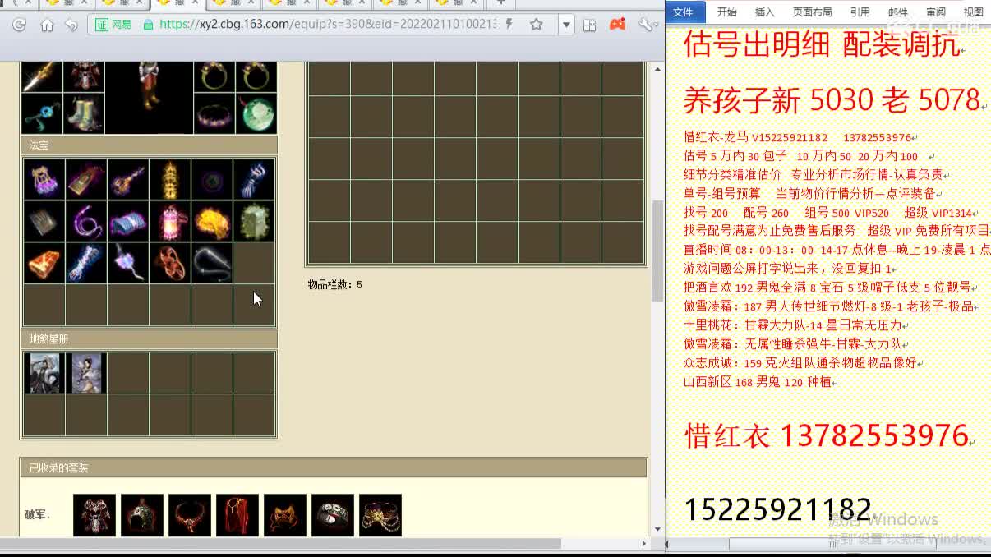Image resolution: width=991 pixels, height=557 pixels.
Task: Click the red armor equipment icon
Action: coord(84,76)
